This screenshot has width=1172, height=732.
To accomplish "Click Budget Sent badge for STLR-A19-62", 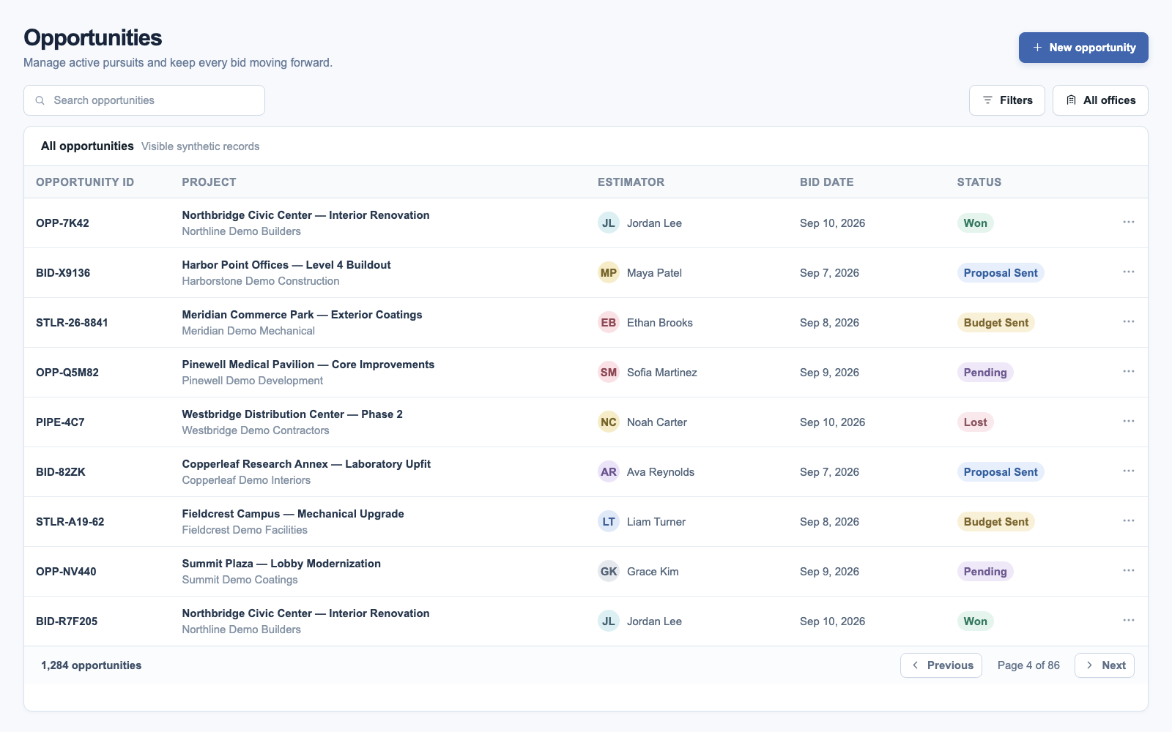I will click(995, 522).
